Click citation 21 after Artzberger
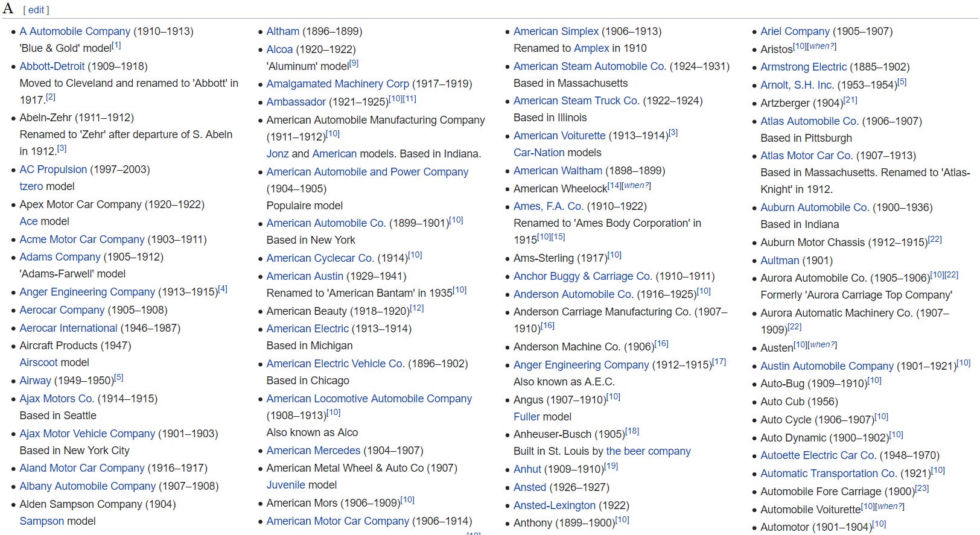The image size is (980, 535). (850, 100)
